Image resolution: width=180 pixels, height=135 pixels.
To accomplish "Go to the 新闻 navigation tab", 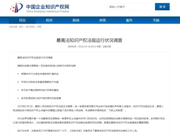I will [76, 20].
